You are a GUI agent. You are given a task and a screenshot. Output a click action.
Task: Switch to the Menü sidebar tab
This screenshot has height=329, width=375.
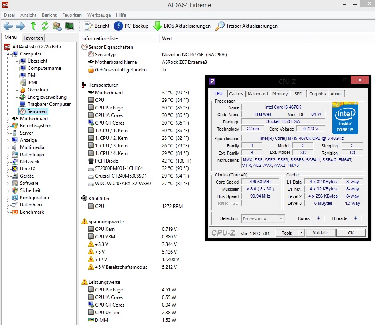[x=11, y=37]
